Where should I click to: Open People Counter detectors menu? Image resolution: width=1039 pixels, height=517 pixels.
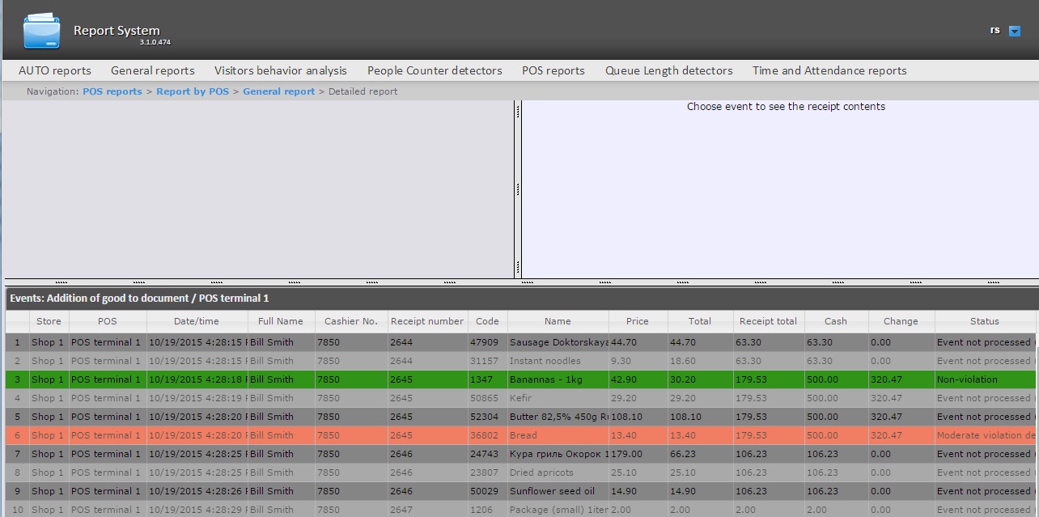click(435, 70)
